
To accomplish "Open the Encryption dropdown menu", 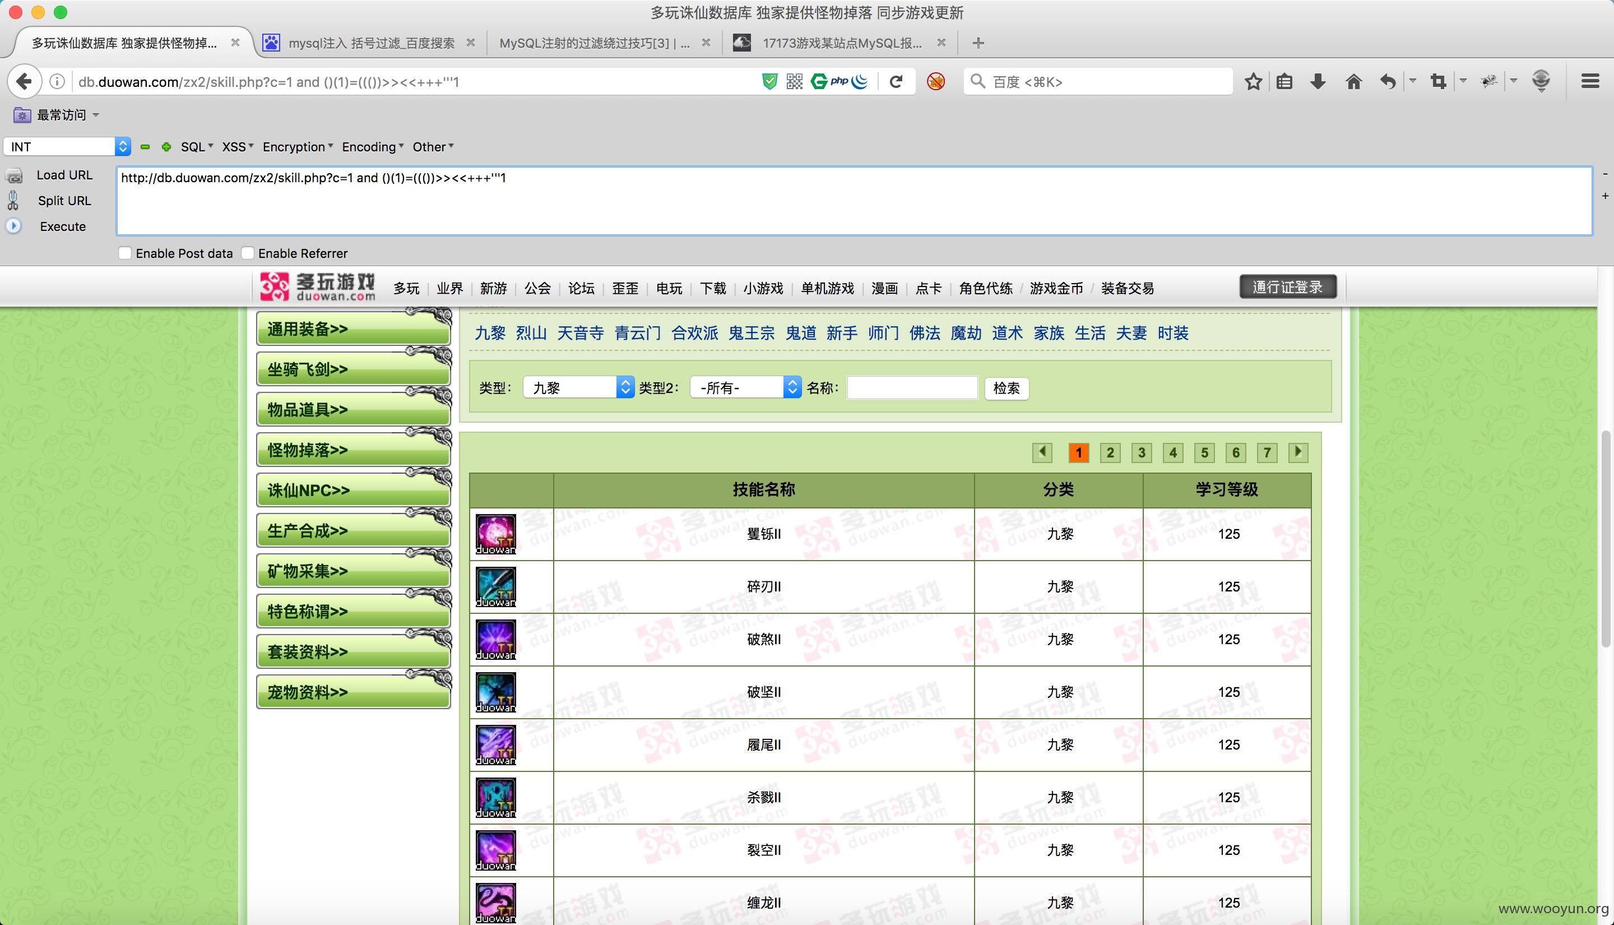I will click(x=298, y=147).
